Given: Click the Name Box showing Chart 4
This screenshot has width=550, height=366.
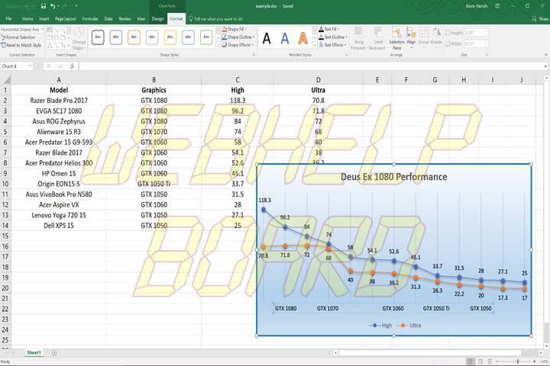Looking at the screenshot, I should pyautogui.click(x=17, y=66).
